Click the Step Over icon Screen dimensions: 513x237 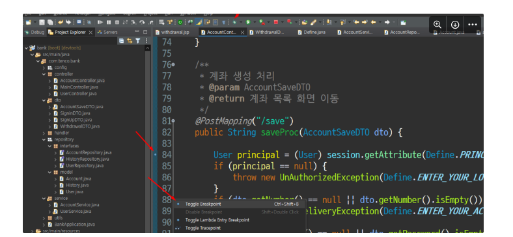pyautogui.click(x=142, y=22)
